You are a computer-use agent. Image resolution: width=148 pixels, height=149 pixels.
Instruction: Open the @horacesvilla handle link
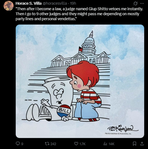pos(54,3)
